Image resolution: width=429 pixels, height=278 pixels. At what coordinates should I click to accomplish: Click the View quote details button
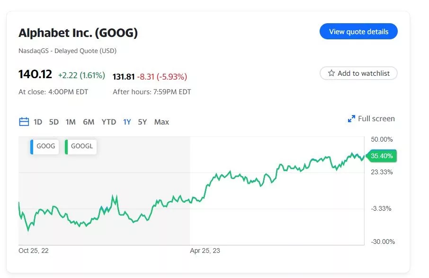[358, 32]
